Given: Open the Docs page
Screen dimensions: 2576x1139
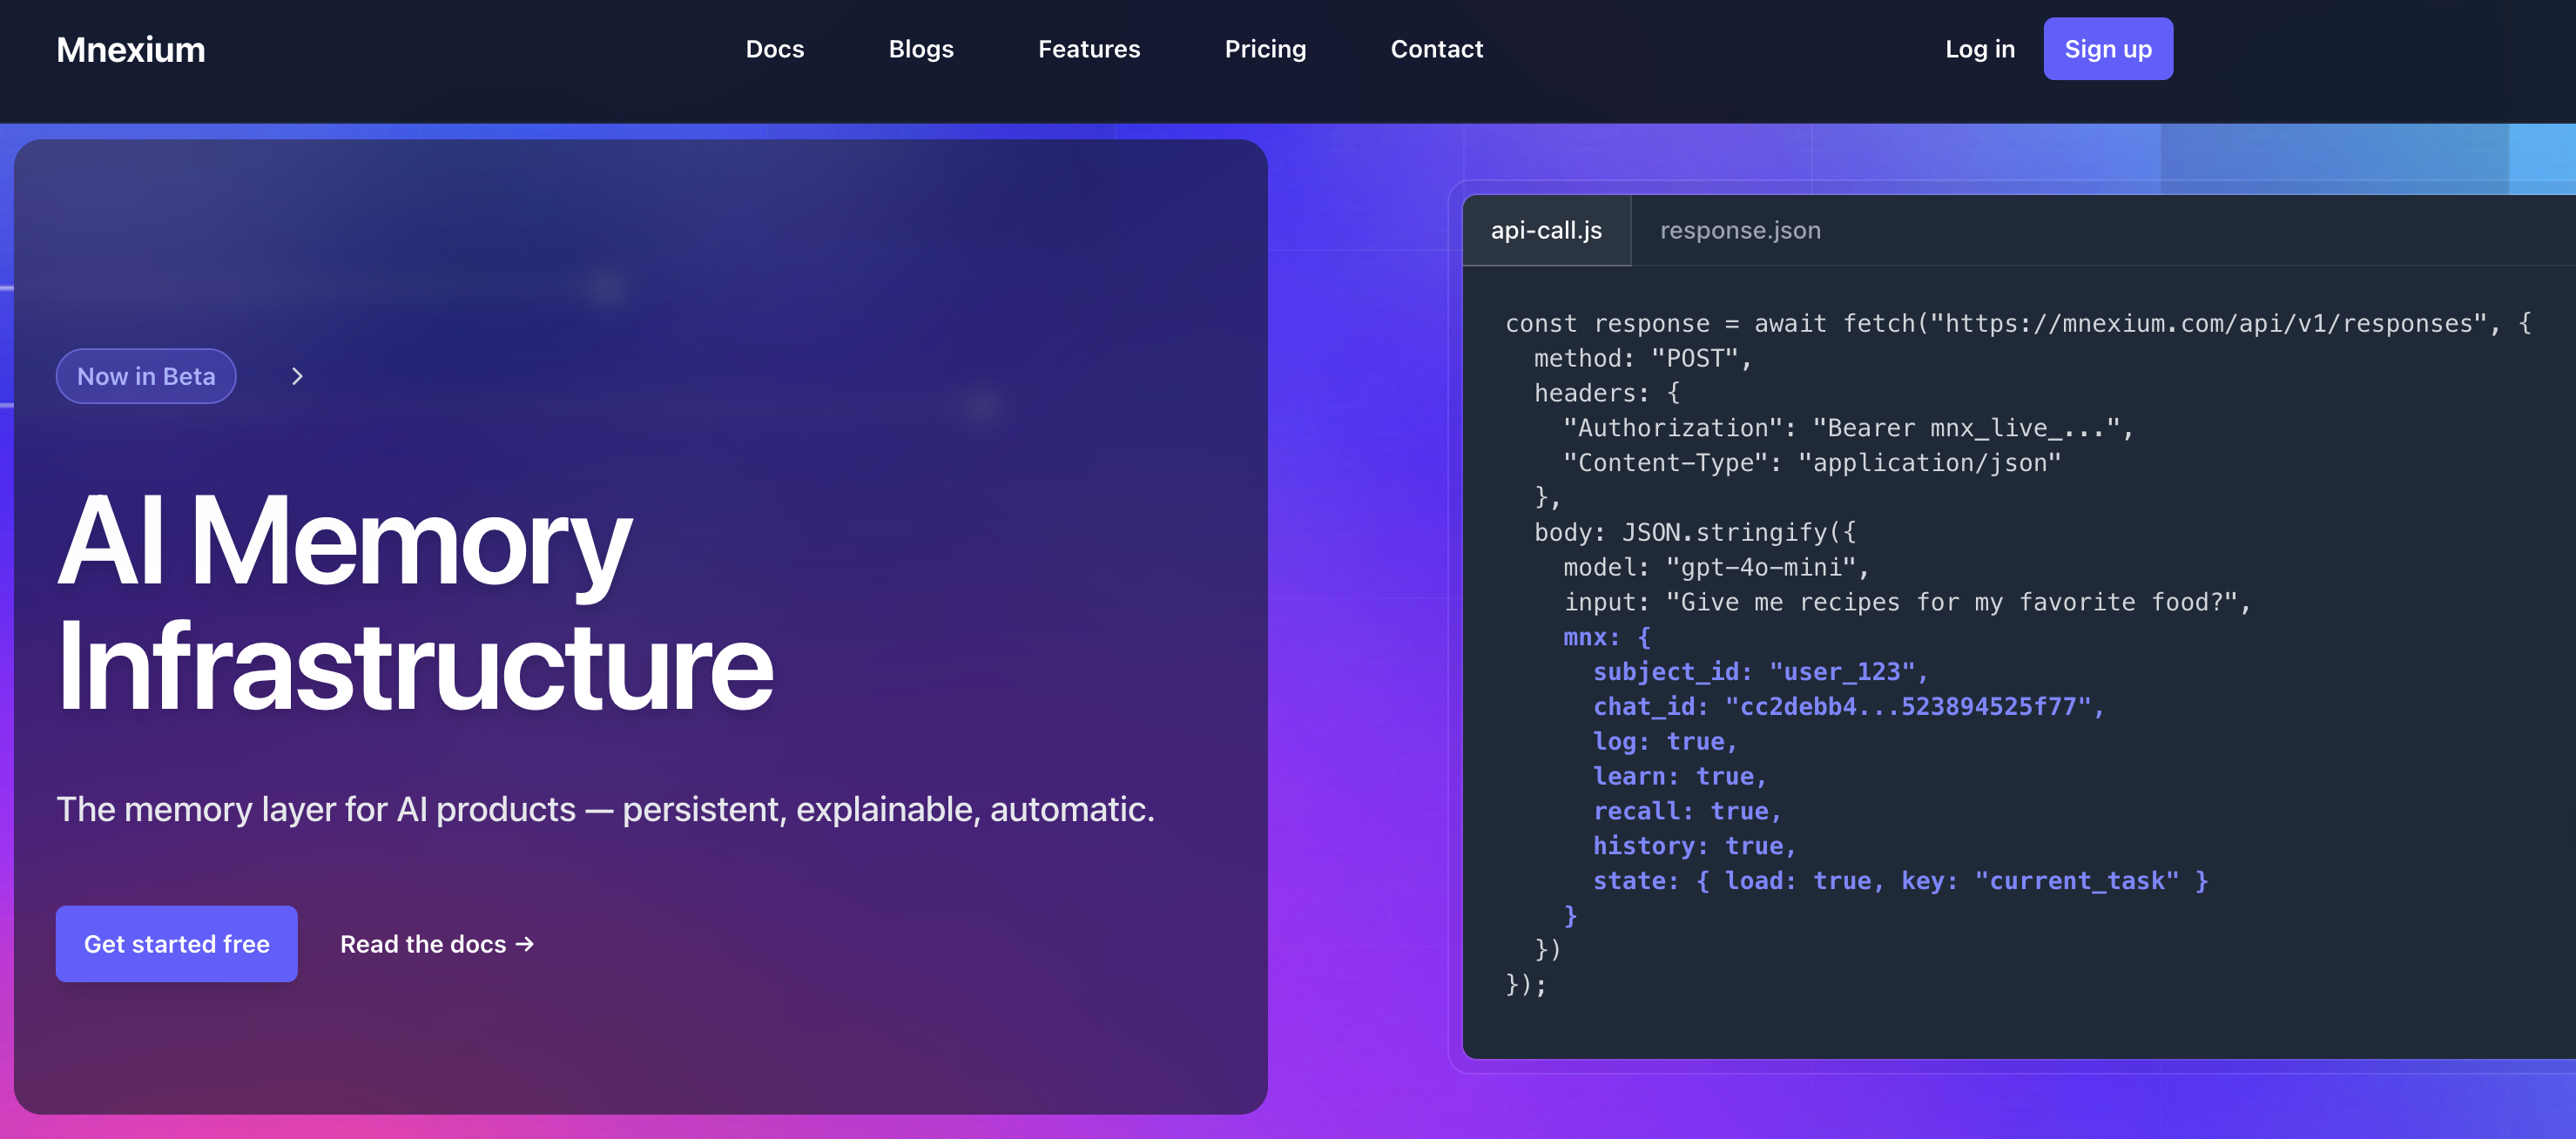Looking at the screenshot, I should [x=774, y=48].
